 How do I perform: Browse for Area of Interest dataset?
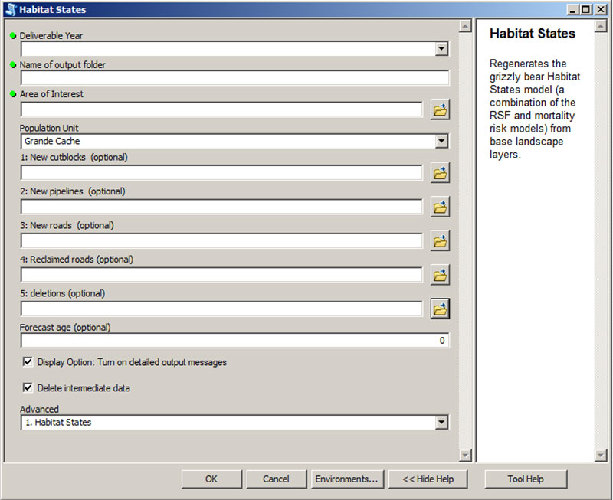440,109
